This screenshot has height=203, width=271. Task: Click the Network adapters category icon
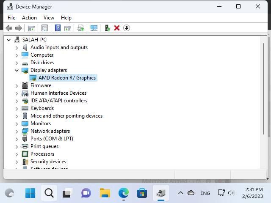click(x=25, y=131)
